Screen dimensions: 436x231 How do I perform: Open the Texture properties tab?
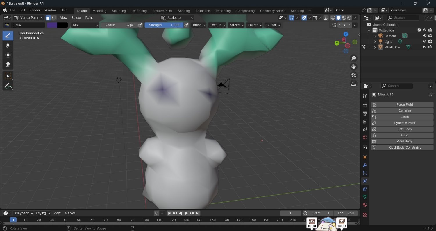pyautogui.click(x=365, y=215)
